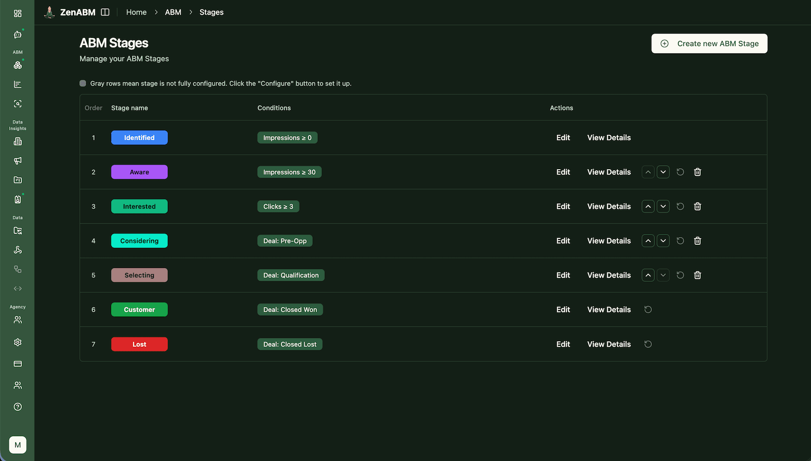Image resolution: width=811 pixels, height=461 pixels.
Task: Open the webhook icon under Data
Action: [x=17, y=250]
